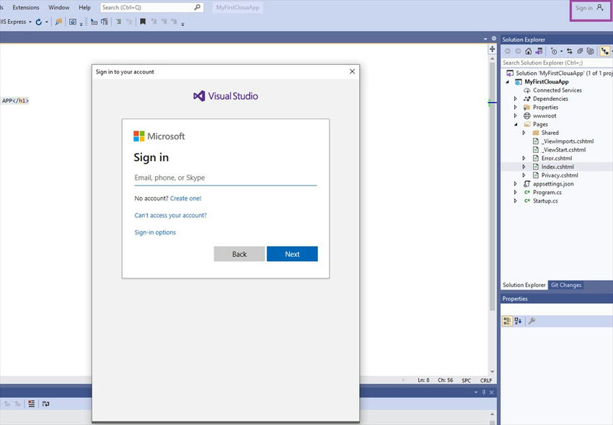Switch to the Git Changes tab
This screenshot has width=613, height=425.
565,284
